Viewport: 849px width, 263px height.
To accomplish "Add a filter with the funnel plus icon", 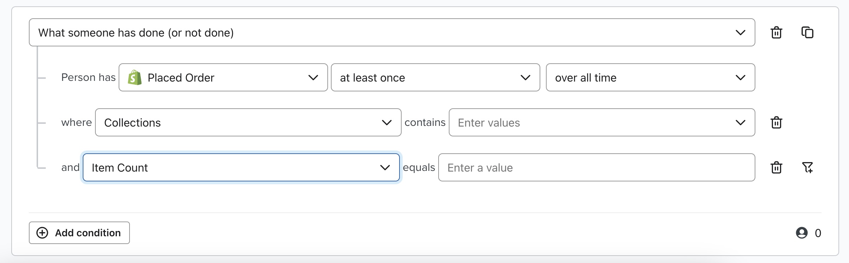I will point(807,167).
